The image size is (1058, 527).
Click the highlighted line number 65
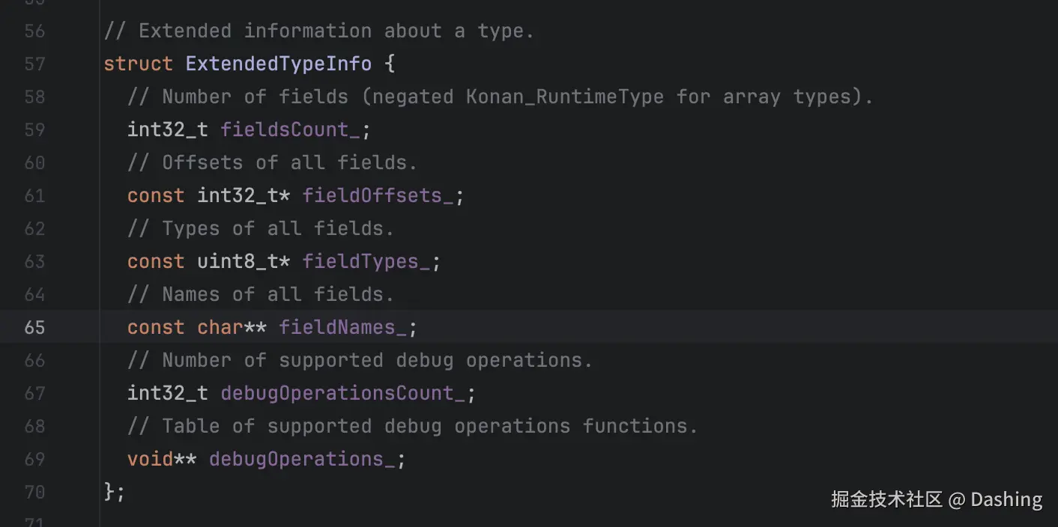(x=34, y=328)
